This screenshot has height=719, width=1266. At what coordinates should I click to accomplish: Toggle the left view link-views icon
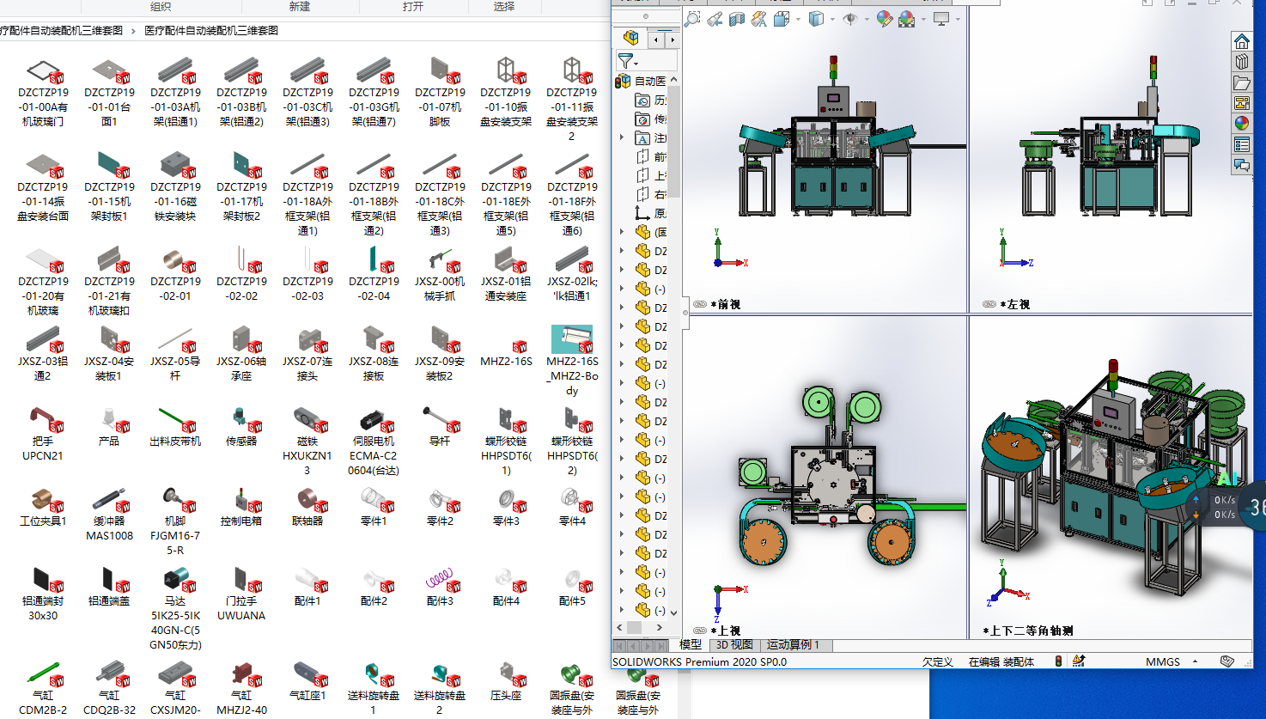(989, 304)
